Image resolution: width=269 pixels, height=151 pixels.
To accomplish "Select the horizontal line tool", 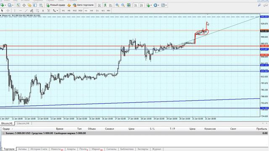I will coord(21,10).
